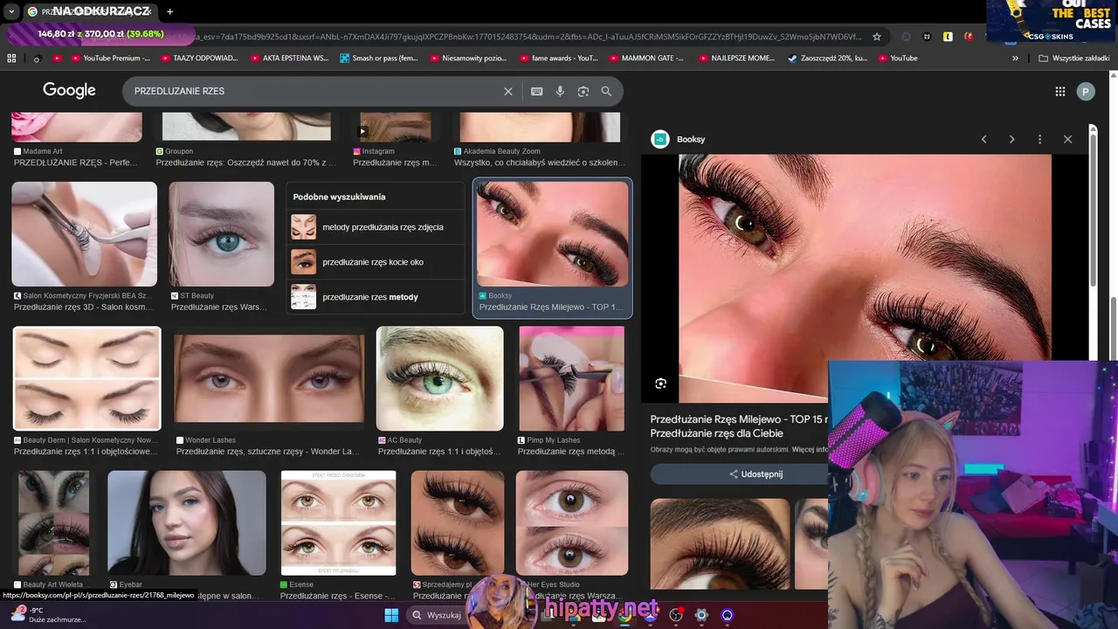Open the Sprzedajemy.pl lashes thumbnail
Image resolution: width=1118 pixels, height=629 pixels.
[458, 523]
